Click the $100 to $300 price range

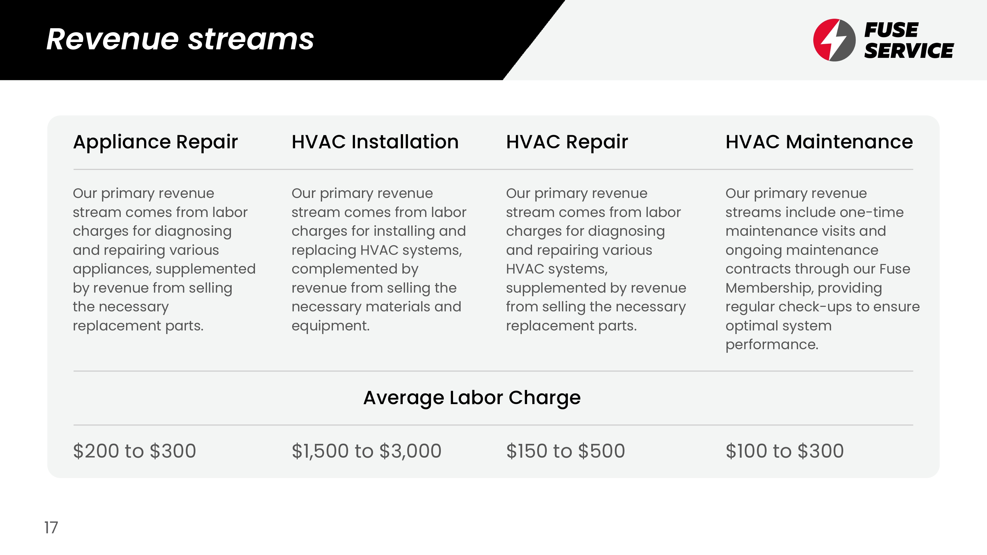pyautogui.click(x=784, y=451)
